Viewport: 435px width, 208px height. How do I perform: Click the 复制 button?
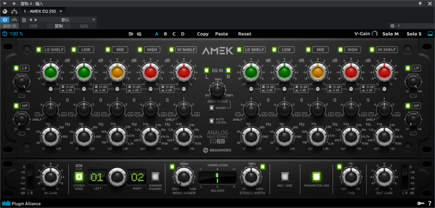click(59, 26)
